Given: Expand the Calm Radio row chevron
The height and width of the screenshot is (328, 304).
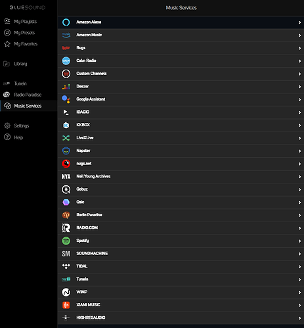Looking at the screenshot, I should click(x=299, y=61).
